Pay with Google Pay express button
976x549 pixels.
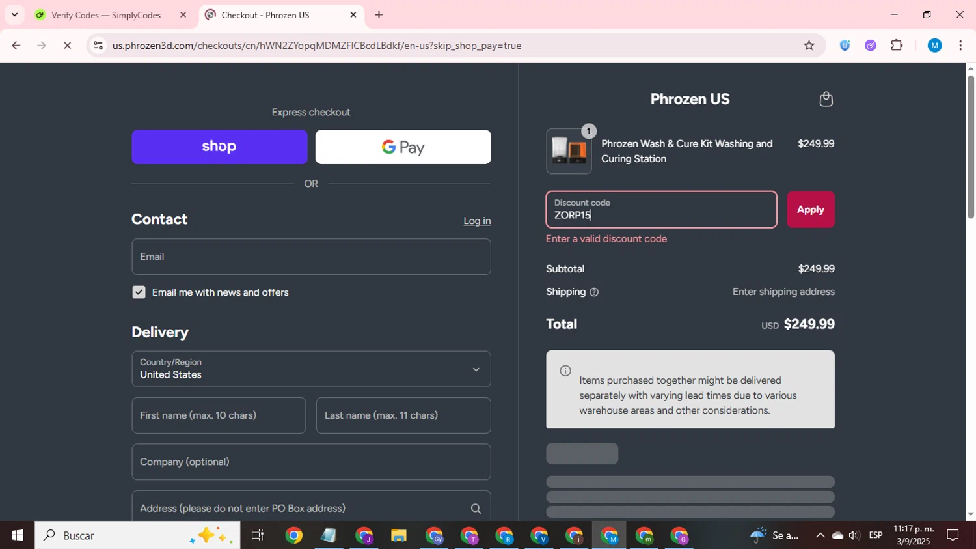point(403,147)
